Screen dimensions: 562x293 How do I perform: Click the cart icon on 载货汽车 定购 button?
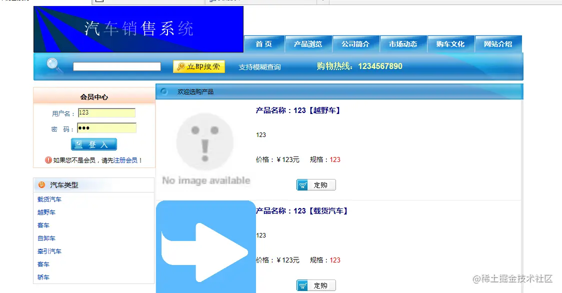point(304,285)
